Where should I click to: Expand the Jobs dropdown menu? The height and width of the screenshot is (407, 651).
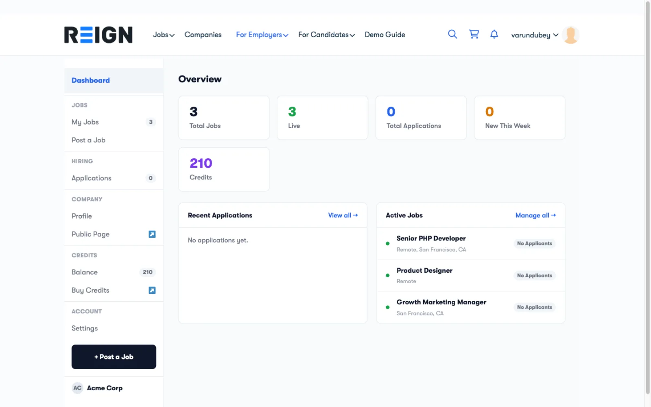[164, 35]
